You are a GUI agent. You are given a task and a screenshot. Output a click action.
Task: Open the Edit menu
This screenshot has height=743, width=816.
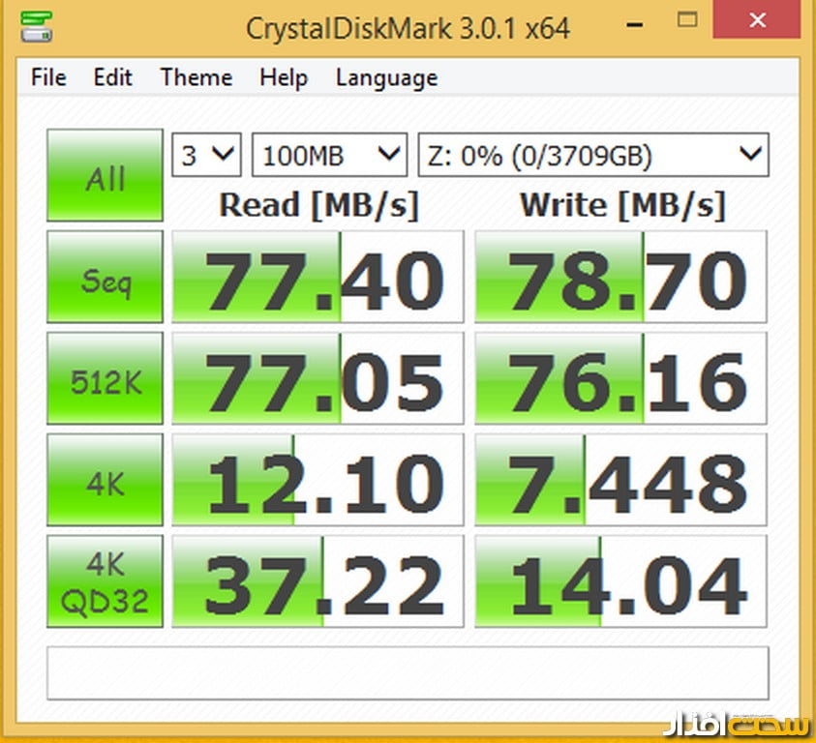pos(112,78)
